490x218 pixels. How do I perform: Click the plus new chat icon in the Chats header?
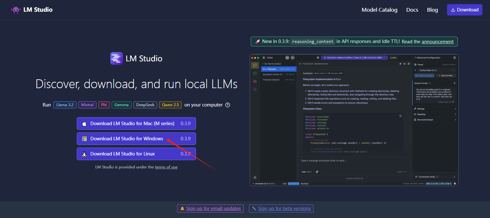click(292, 58)
